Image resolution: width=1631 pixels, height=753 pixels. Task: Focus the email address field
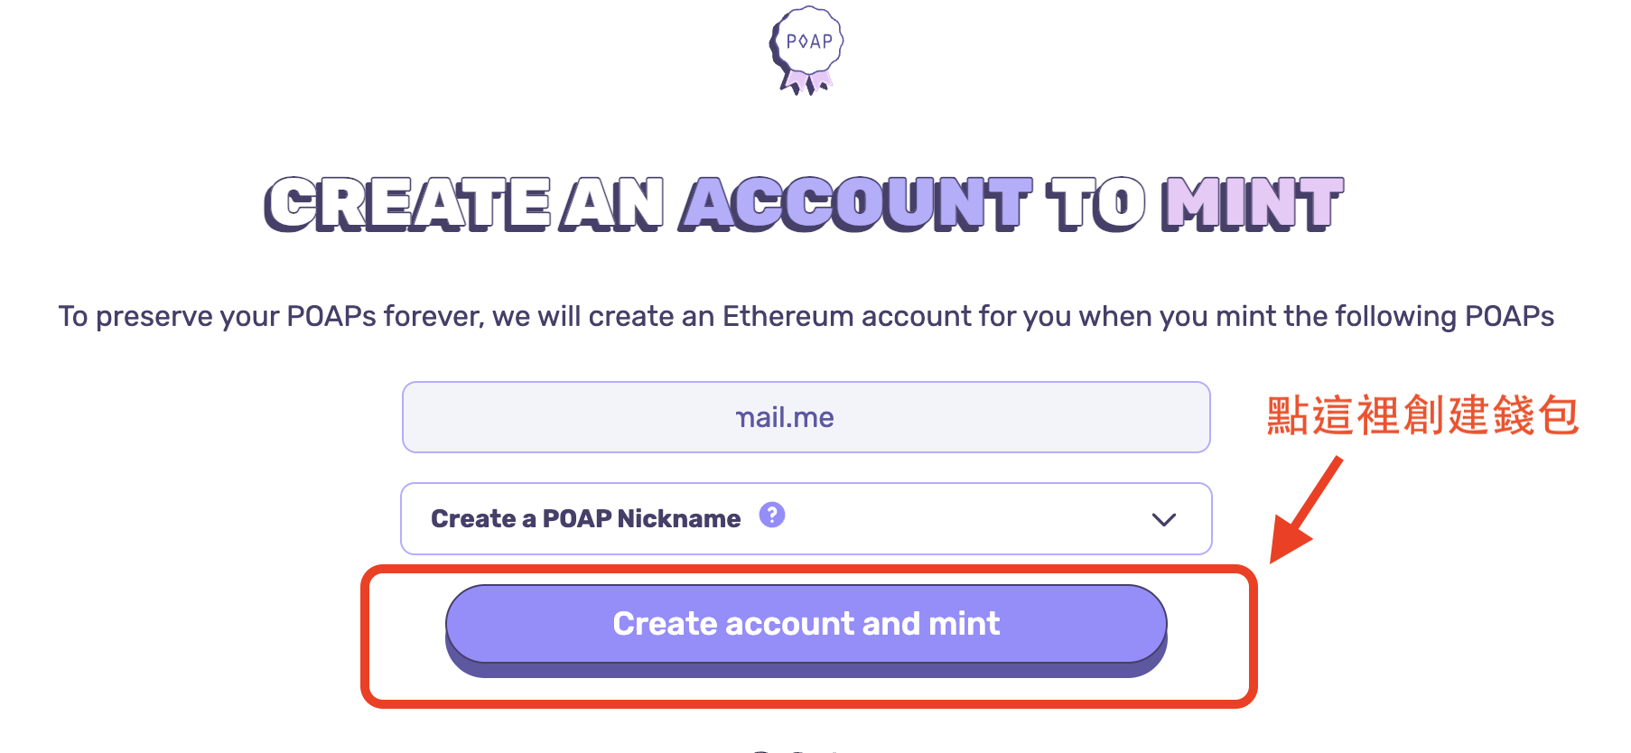tap(806, 417)
